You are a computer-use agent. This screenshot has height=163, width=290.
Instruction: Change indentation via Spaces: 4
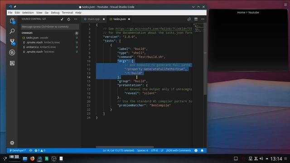(x=142, y=150)
